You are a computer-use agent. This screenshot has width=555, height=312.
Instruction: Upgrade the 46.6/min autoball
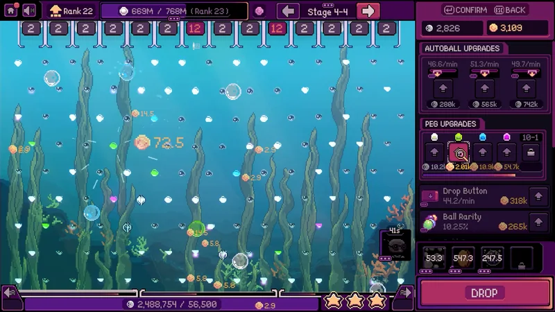[x=443, y=89]
